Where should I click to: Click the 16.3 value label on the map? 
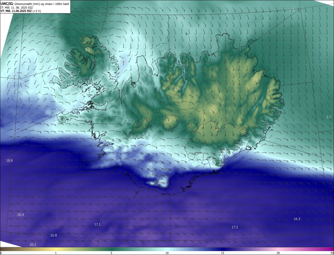[297, 219]
